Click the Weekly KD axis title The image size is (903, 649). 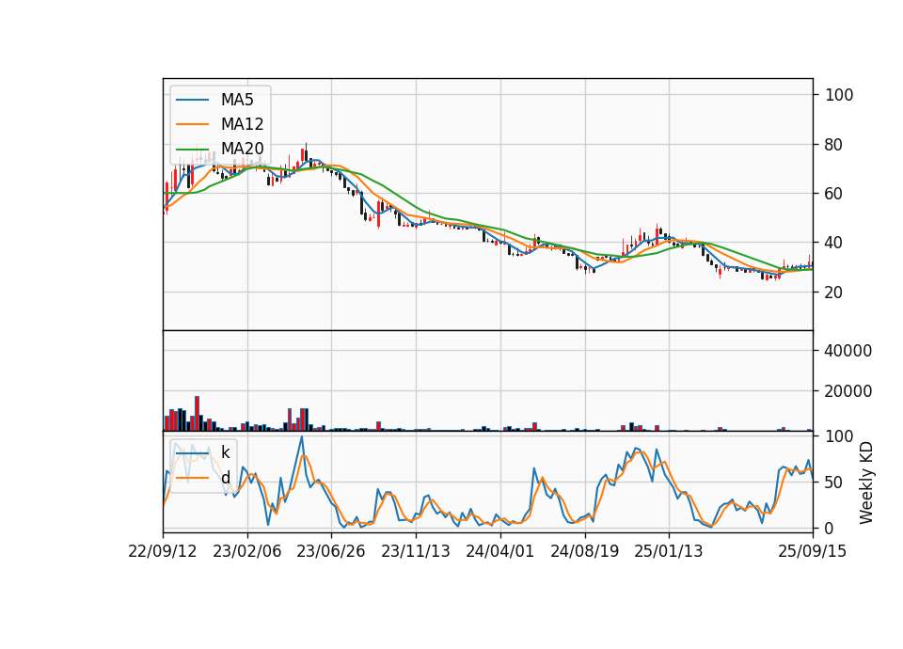(x=866, y=483)
